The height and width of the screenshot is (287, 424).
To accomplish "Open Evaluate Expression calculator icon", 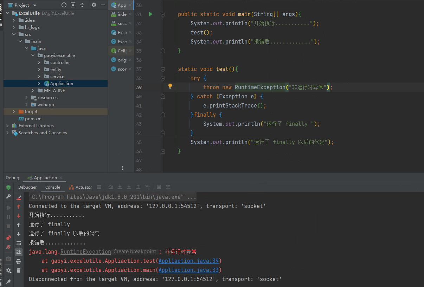I will (159, 187).
